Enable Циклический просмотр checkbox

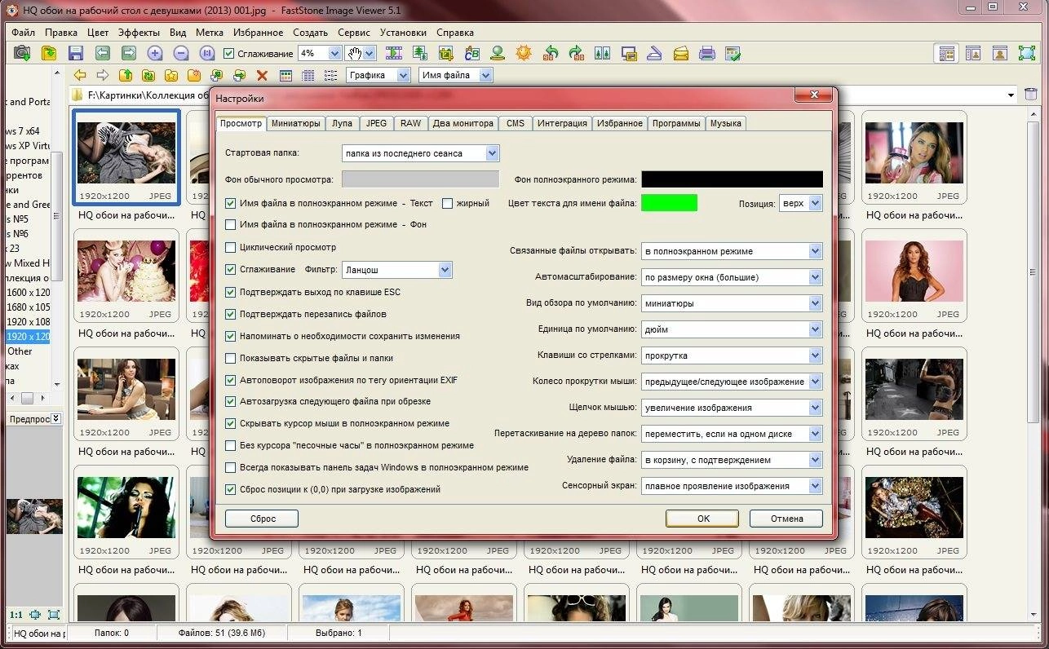[x=230, y=247]
